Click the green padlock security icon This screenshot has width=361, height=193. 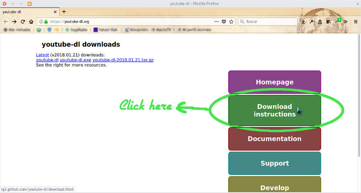[46, 22]
